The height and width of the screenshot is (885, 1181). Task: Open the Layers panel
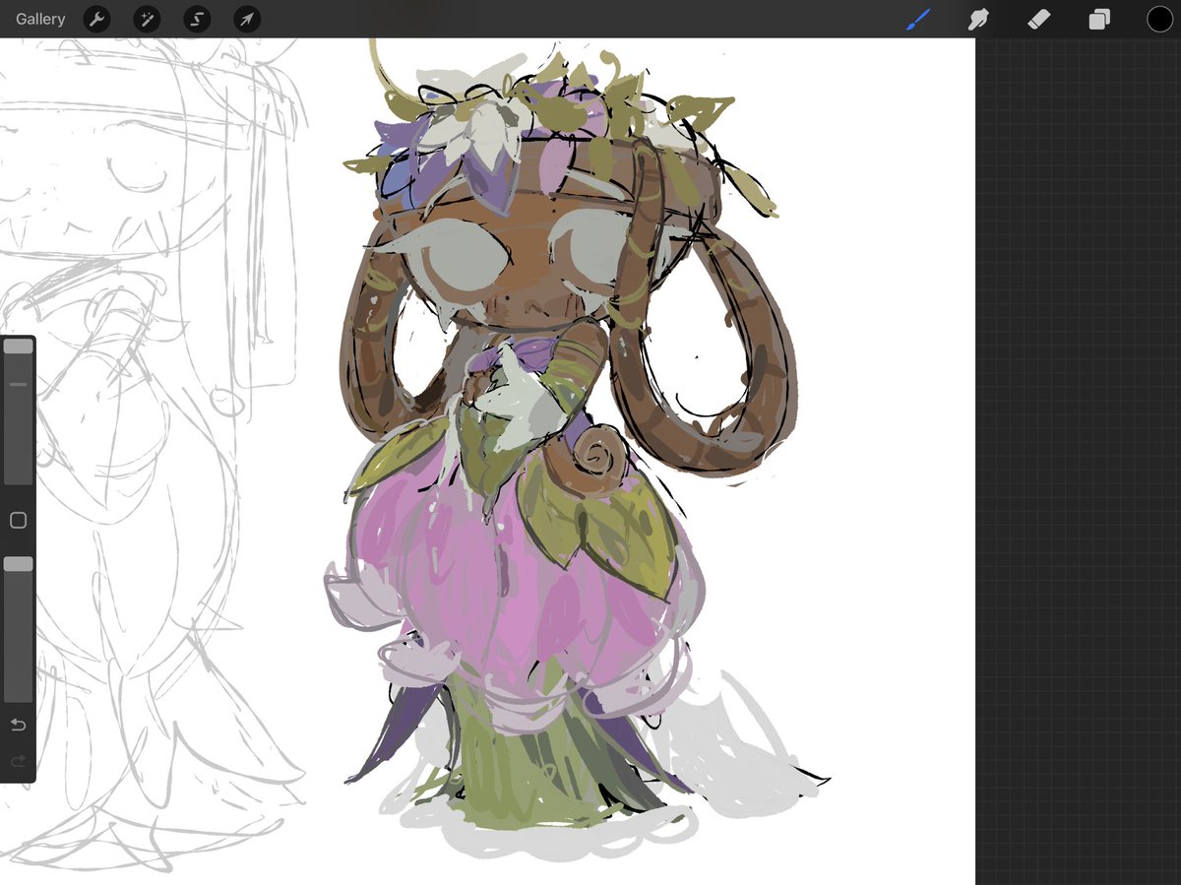pyautogui.click(x=1099, y=19)
